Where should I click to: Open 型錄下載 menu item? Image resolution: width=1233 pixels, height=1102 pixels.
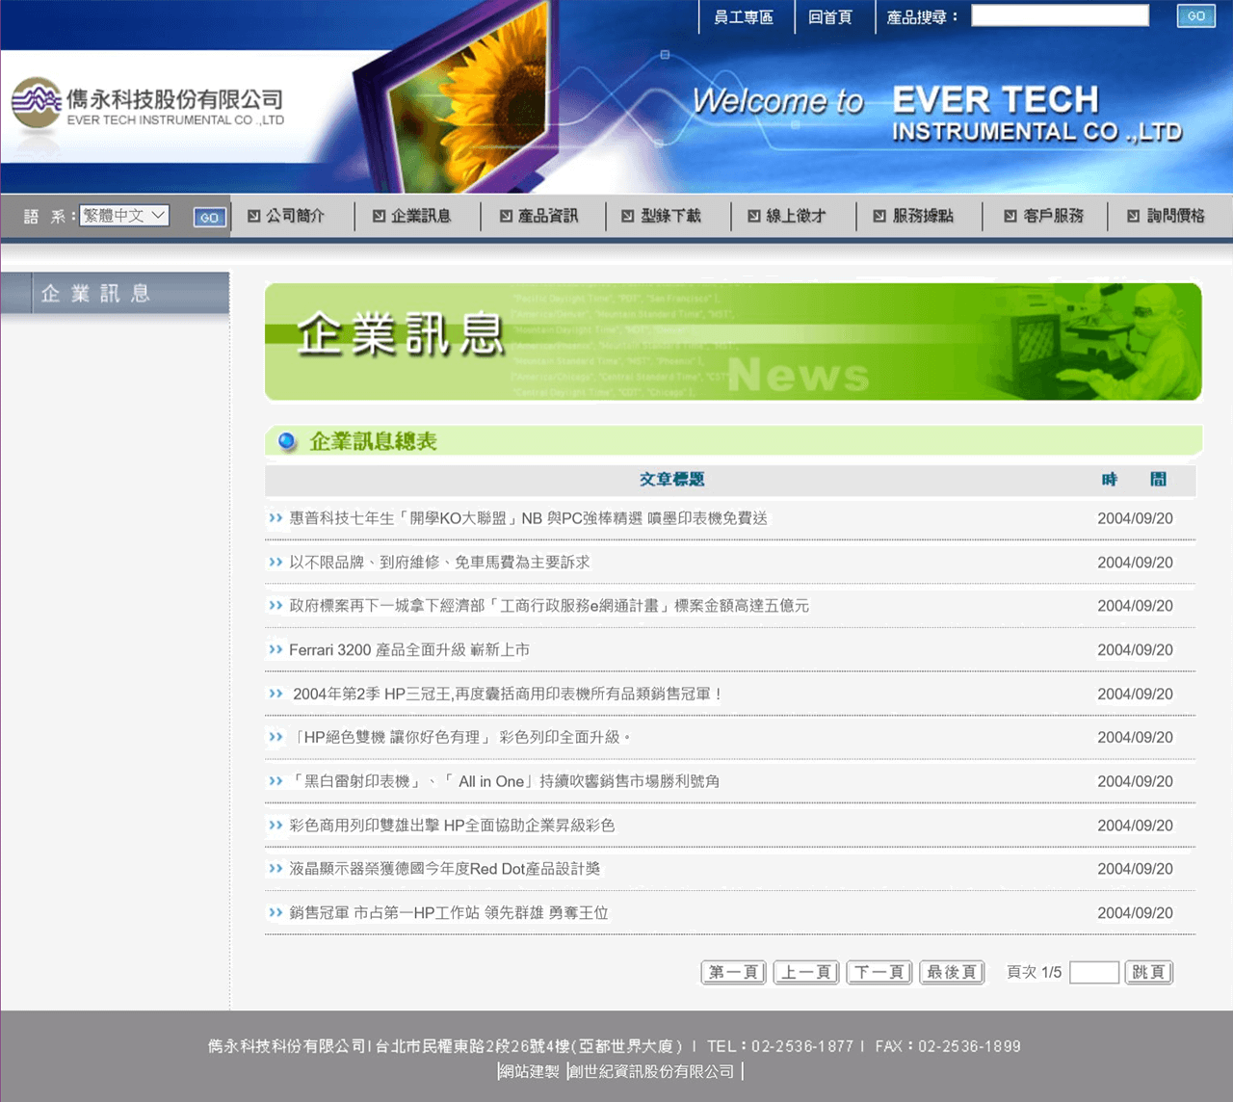[670, 216]
